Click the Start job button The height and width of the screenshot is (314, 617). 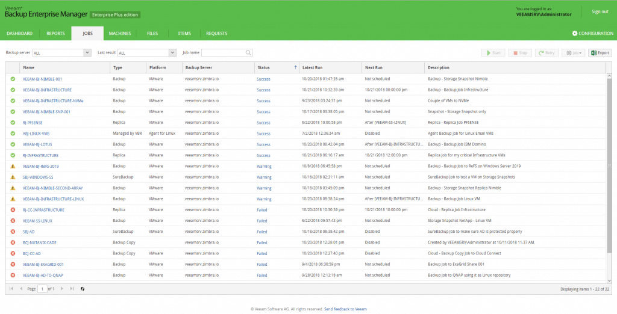tap(493, 53)
